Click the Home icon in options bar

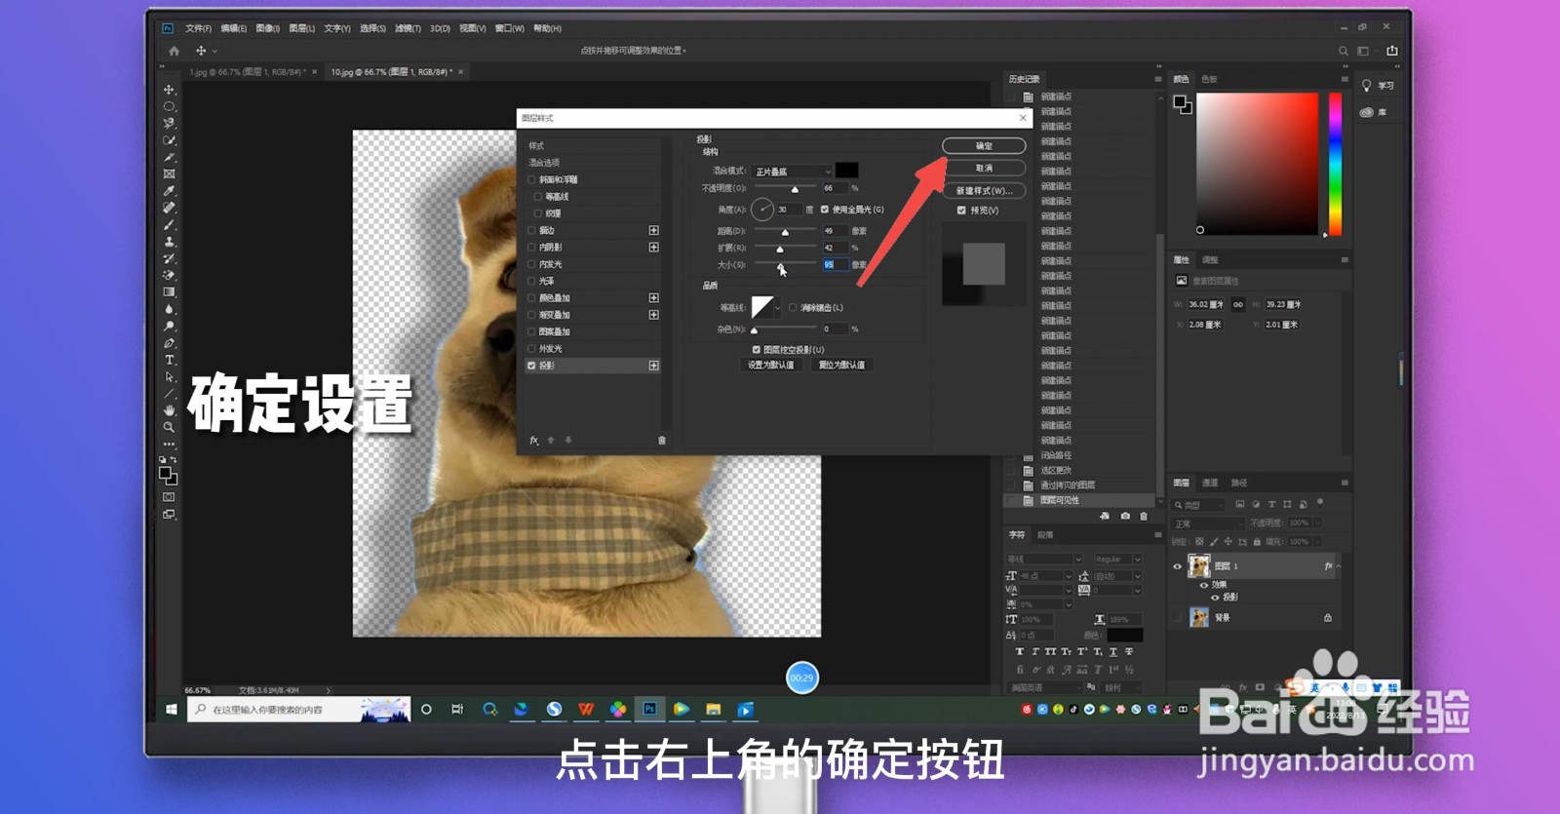tap(174, 51)
